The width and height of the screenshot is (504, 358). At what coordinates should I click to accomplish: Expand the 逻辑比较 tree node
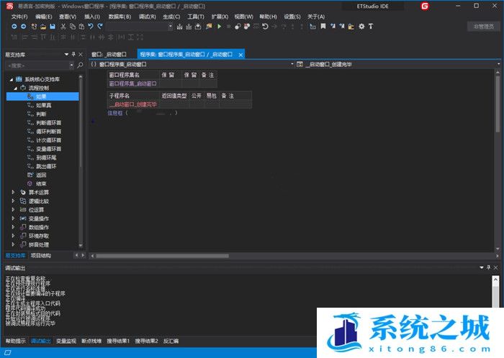click(x=13, y=201)
